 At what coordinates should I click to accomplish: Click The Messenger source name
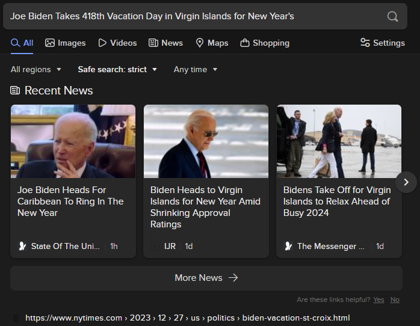coord(331,246)
